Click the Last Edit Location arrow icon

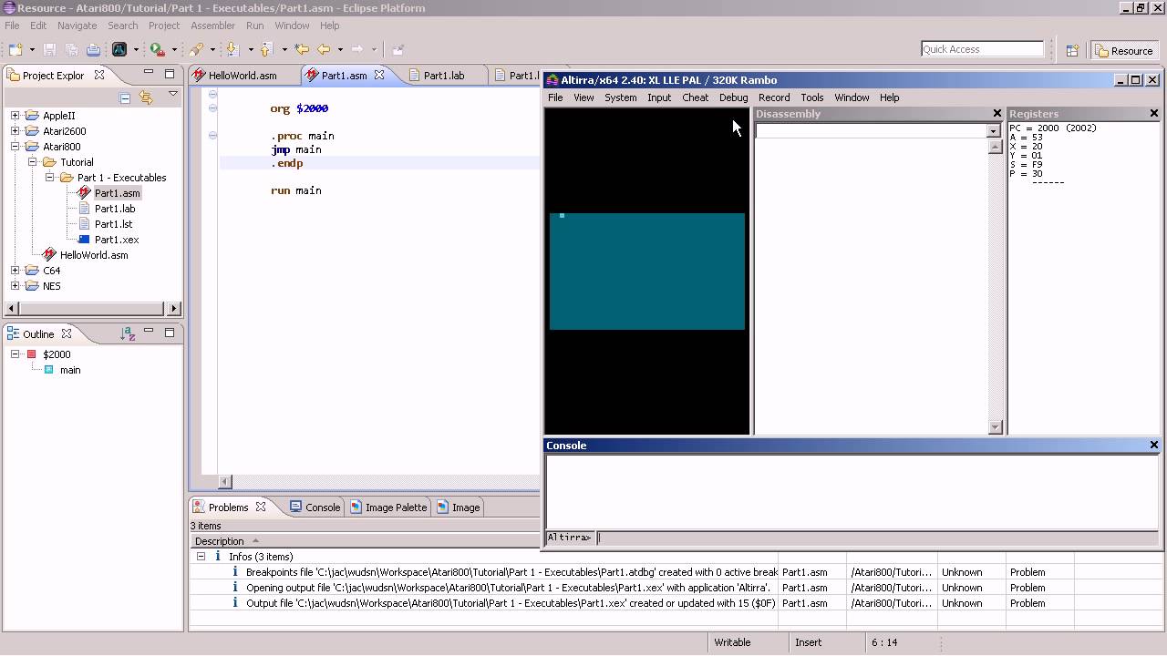[302, 49]
